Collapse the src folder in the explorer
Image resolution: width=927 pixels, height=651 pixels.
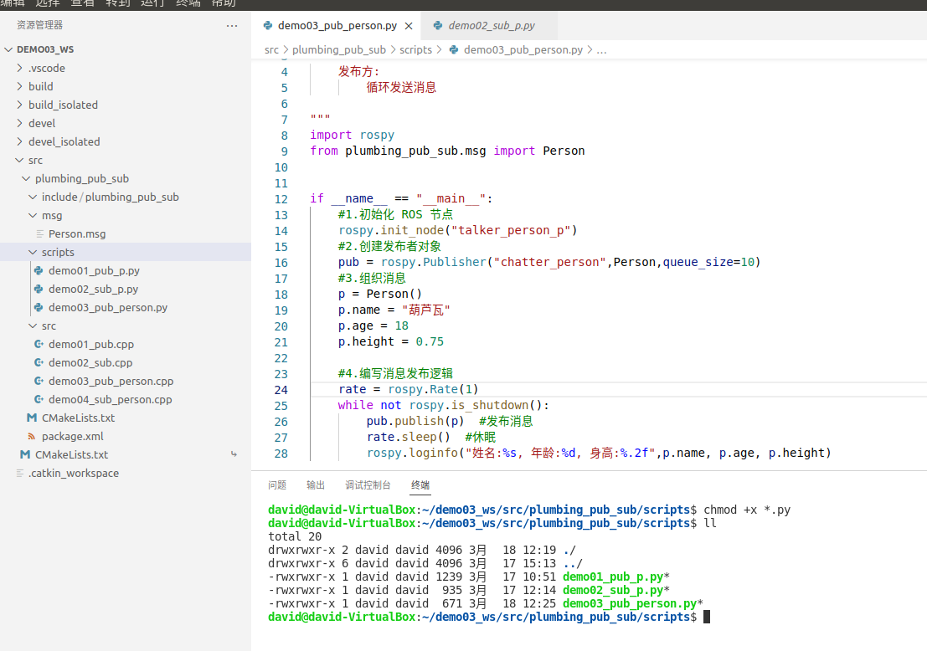[x=22, y=160]
